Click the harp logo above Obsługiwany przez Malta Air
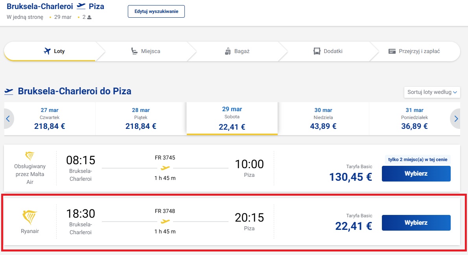 click(x=30, y=156)
